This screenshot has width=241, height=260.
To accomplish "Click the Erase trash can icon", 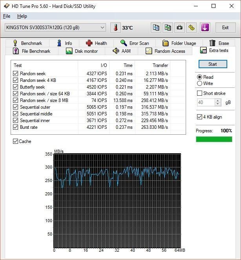I will point(212,43).
